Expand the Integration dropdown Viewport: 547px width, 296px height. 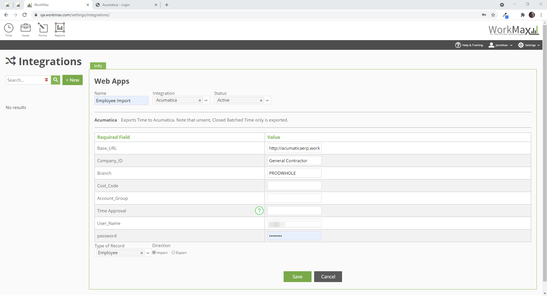point(206,100)
